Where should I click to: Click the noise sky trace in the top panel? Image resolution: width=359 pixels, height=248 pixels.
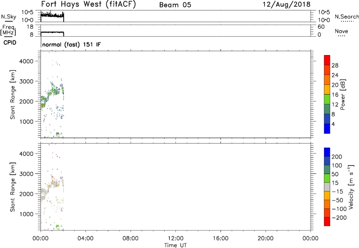pyautogui.click(x=52, y=16)
